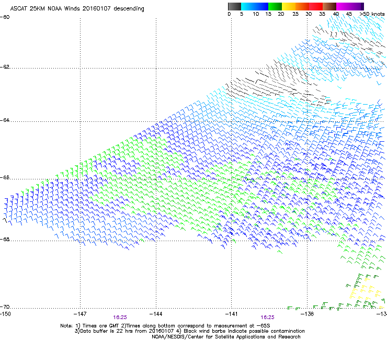
Task: Click the yellow wind barb cluster near -70
Action: pos(367,292)
